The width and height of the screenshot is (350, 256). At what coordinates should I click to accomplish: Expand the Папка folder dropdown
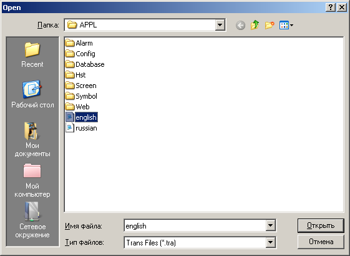point(220,25)
